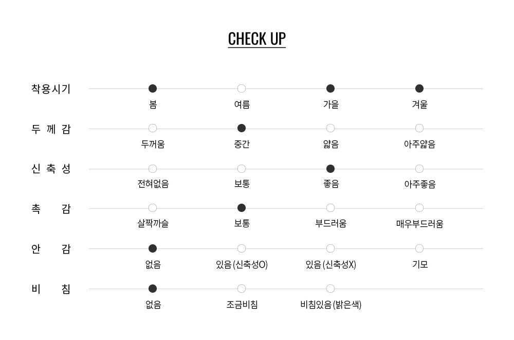Click the 착용시기 row label
The width and height of the screenshot is (514, 340).
click(x=51, y=89)
